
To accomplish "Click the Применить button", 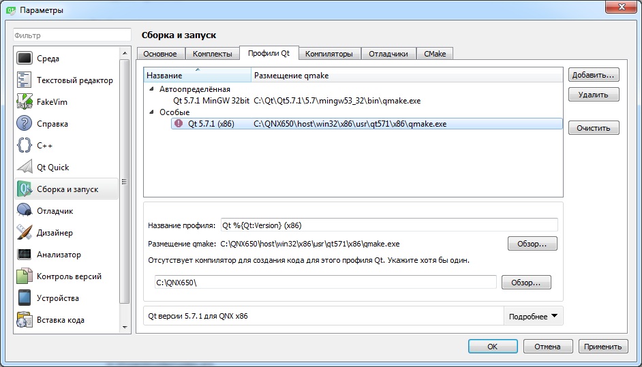I will point(602,346).
